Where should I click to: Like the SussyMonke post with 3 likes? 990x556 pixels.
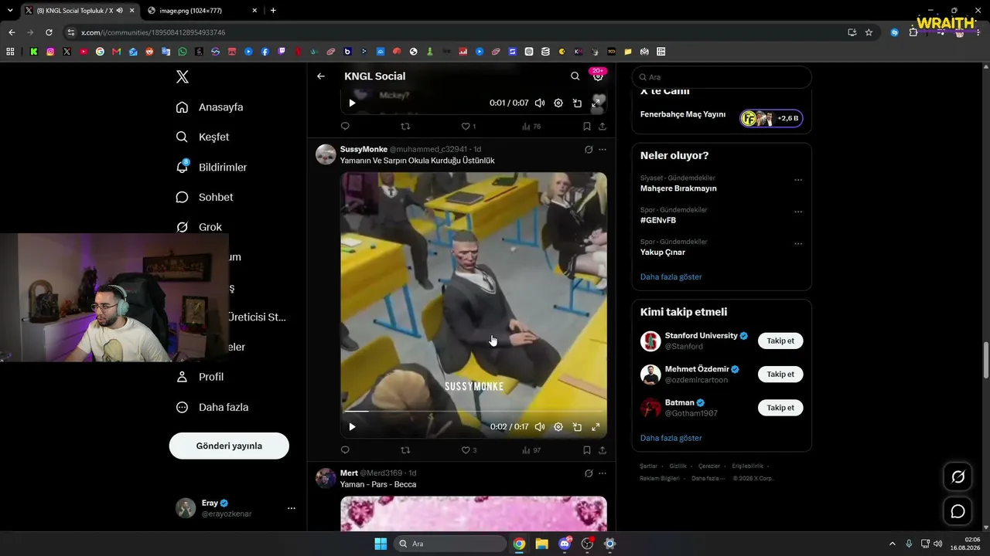pyautogui.click(x=469, y=450)
